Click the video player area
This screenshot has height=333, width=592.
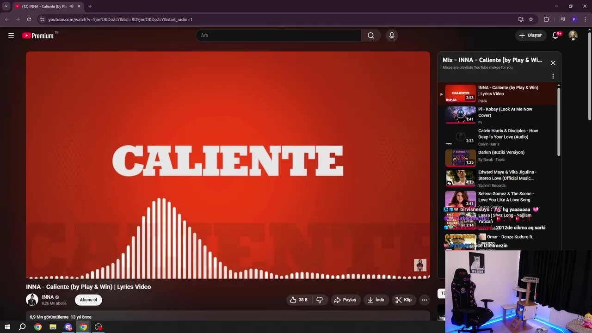228,165
